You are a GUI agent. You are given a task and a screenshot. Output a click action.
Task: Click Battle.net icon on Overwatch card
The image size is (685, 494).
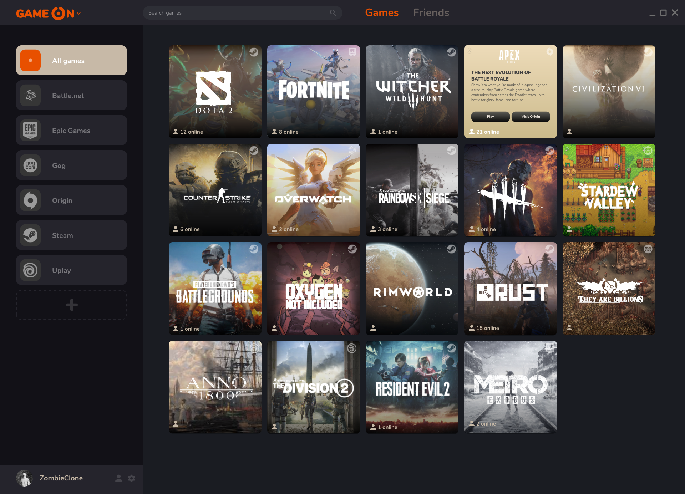352,150
